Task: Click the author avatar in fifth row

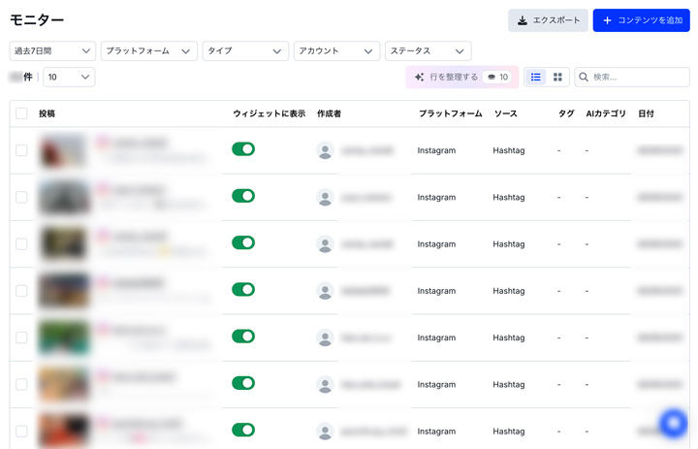Action: [325, 337]
